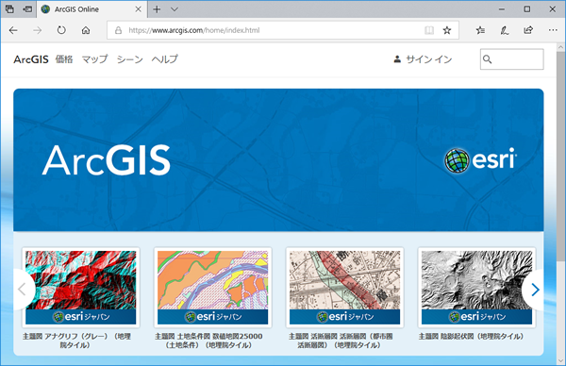Close the ArcGIS Online tab
Viewport: 566px width, 366px height.
(x=138, y=9)
